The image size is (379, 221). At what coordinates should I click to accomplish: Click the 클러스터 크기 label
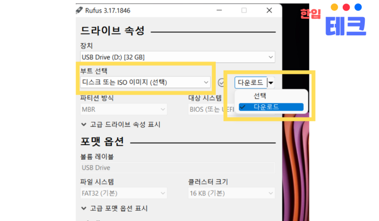pyautogui.click(x=208, y=182)
